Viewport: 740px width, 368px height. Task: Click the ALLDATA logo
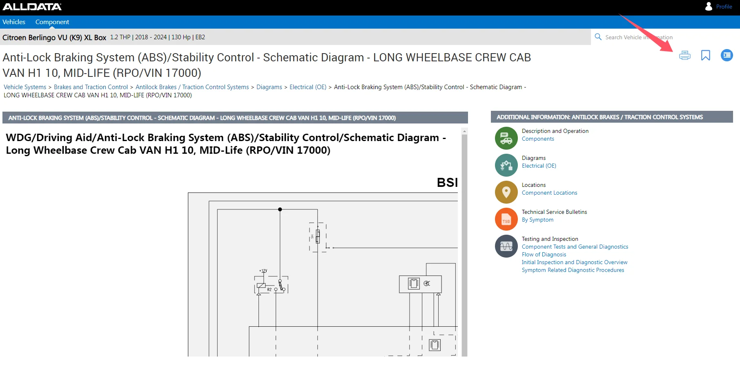point(32,7)
